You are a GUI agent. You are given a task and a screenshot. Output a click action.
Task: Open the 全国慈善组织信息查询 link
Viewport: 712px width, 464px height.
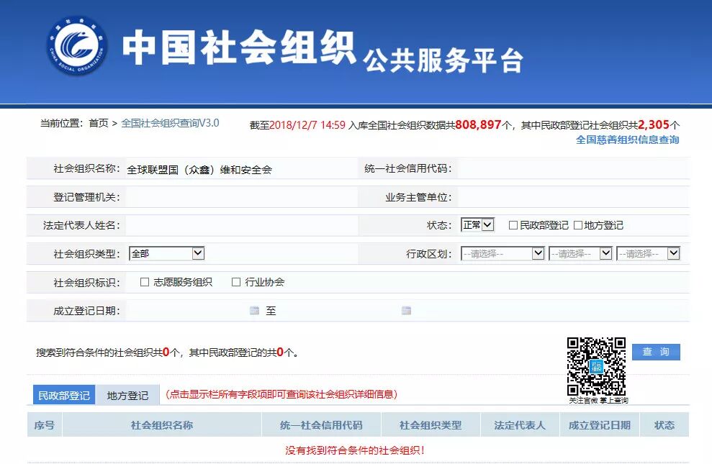(628, 140)
